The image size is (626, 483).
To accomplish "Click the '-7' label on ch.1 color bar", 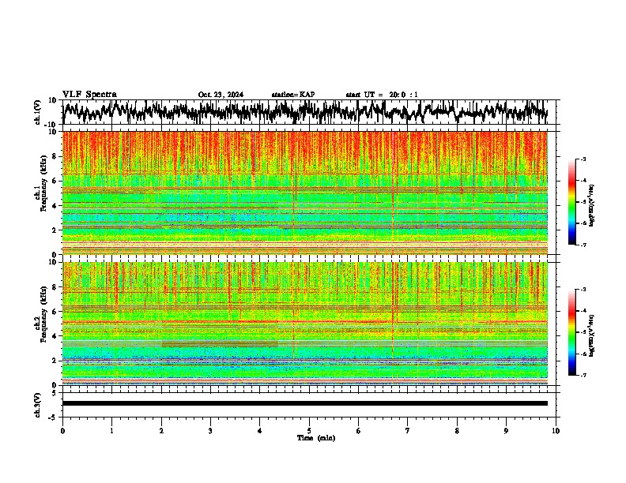I will tap(583, 245).
